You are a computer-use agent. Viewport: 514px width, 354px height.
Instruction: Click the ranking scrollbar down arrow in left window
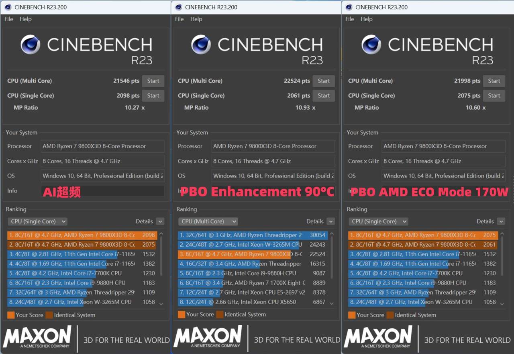161,304
